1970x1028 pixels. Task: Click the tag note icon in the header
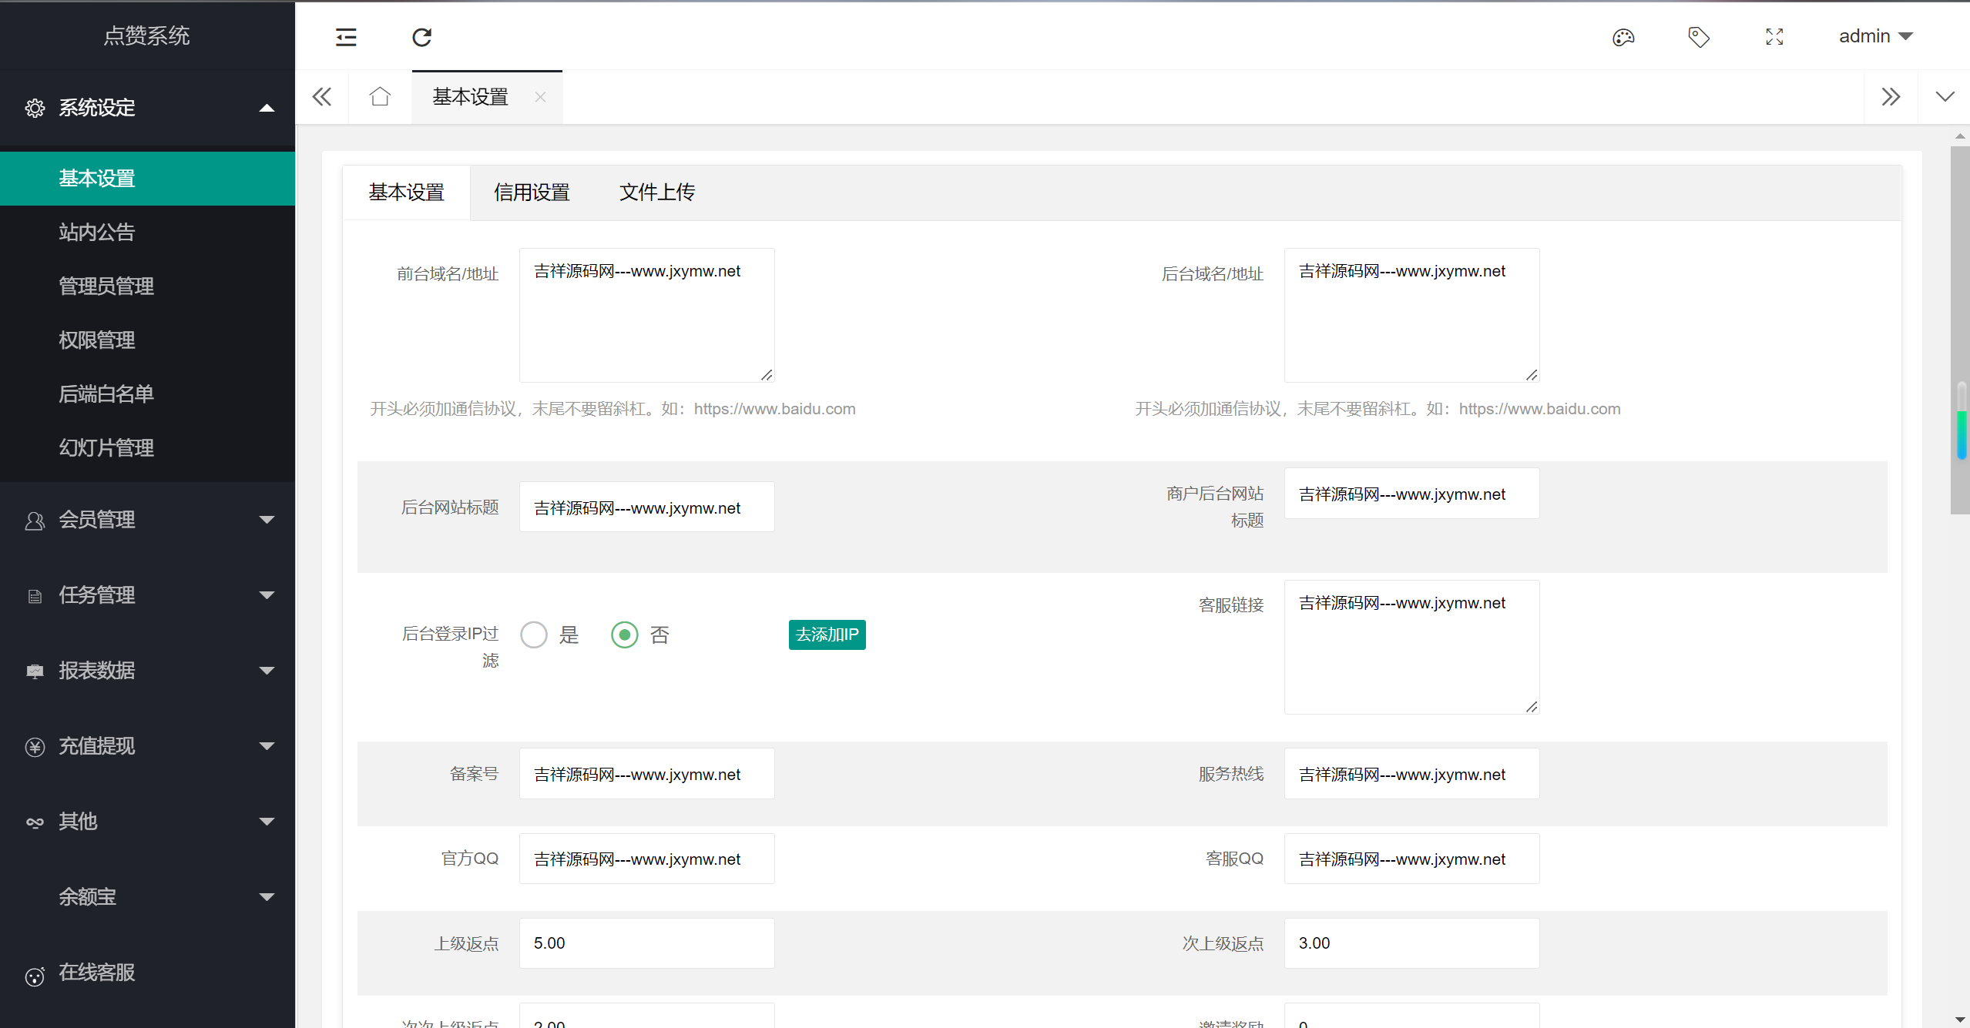coord(1698,36)
